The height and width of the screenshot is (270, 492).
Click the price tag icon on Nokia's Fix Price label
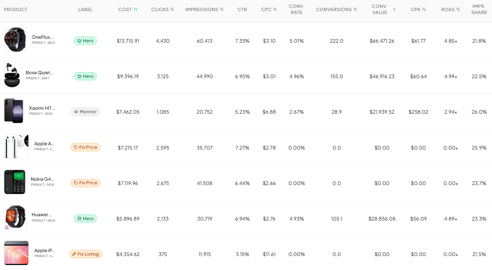[x=76, y=183]
